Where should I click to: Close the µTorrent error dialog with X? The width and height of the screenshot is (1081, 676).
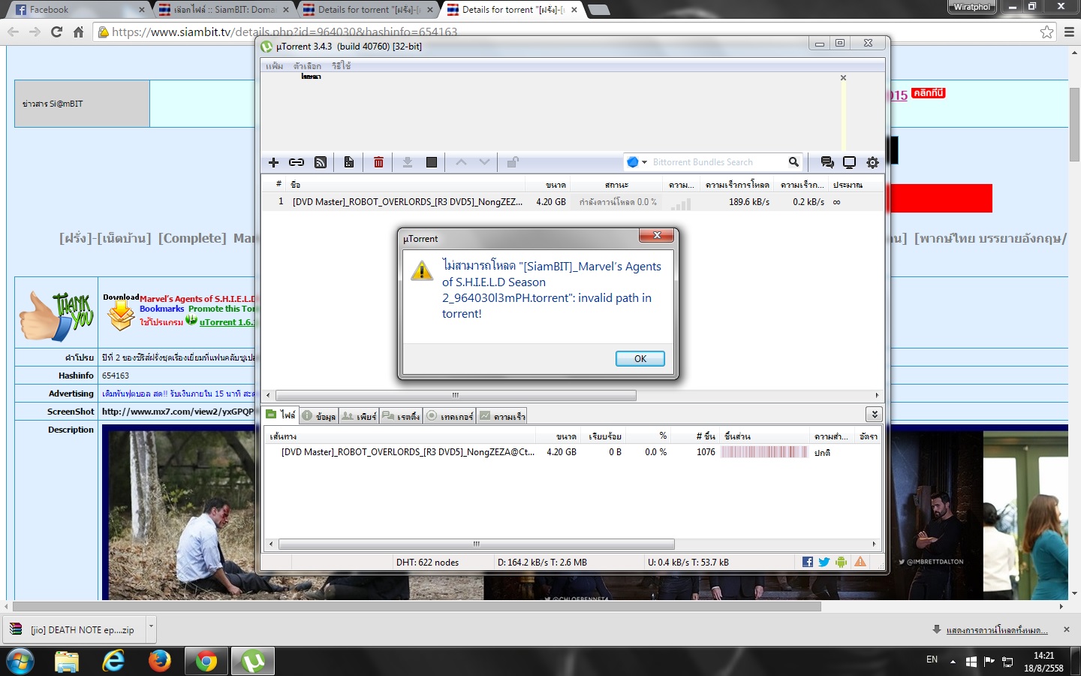coord(657,236)
